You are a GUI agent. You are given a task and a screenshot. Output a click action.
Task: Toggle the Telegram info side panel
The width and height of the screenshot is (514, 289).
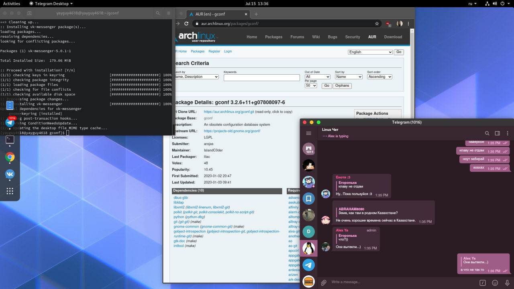point(497,133)
